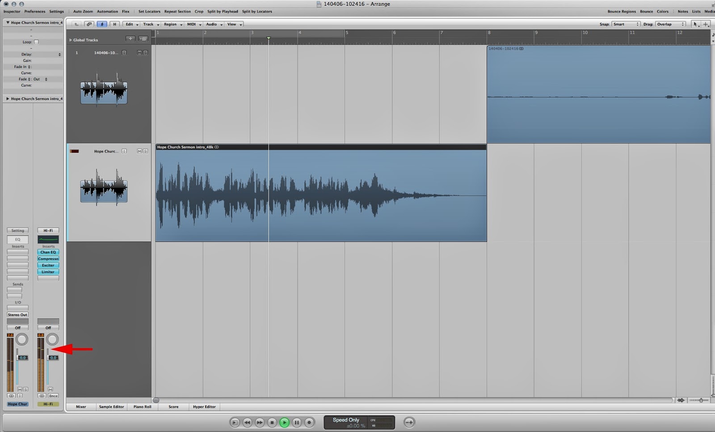Toggle the link chain button

point(89,24)
